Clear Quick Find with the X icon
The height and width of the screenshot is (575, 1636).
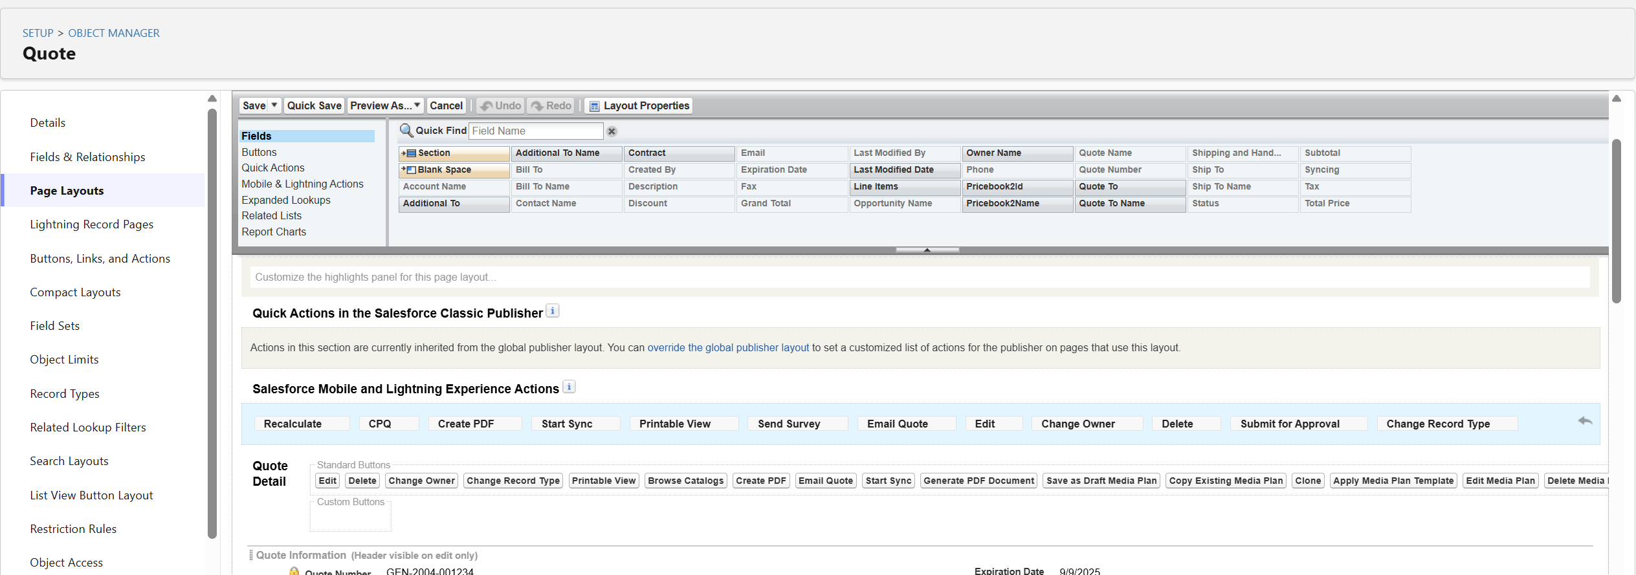(x=612, y=131)
